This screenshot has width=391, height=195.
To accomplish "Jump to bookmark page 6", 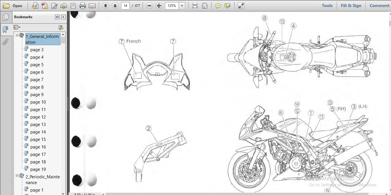I will (37, 72).
